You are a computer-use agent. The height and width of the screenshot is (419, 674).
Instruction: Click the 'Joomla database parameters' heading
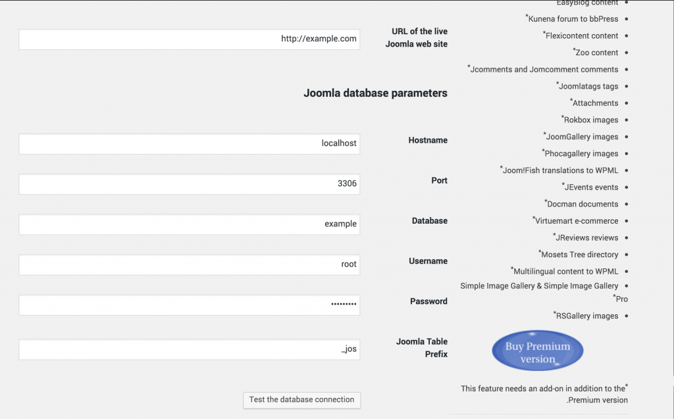375,93
